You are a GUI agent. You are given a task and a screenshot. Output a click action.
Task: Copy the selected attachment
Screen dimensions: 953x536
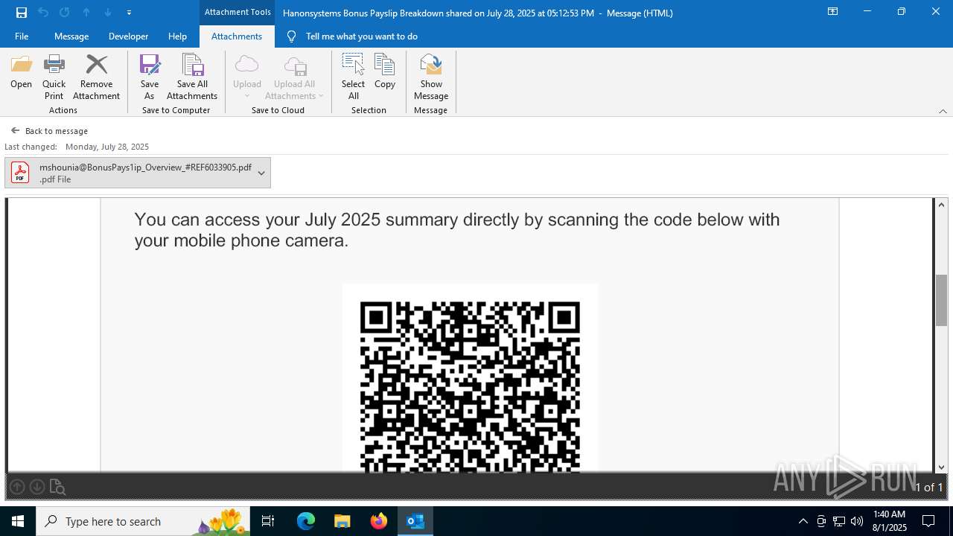pos(385,72)
